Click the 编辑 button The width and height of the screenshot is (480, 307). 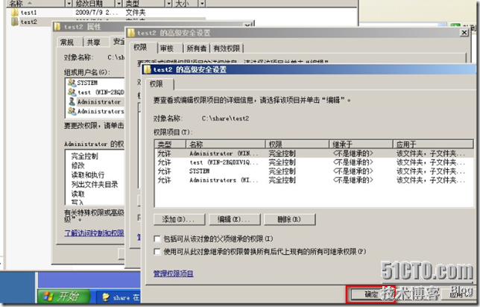[x=228, y=220]
